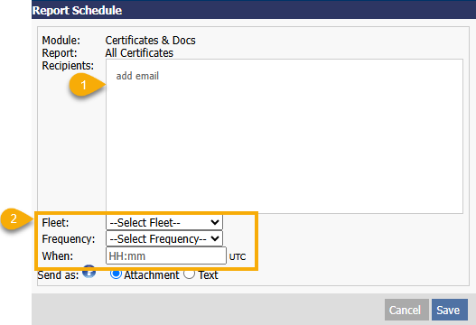
Task: Open the Select Fleet dropdown
Action: (164, 222)
